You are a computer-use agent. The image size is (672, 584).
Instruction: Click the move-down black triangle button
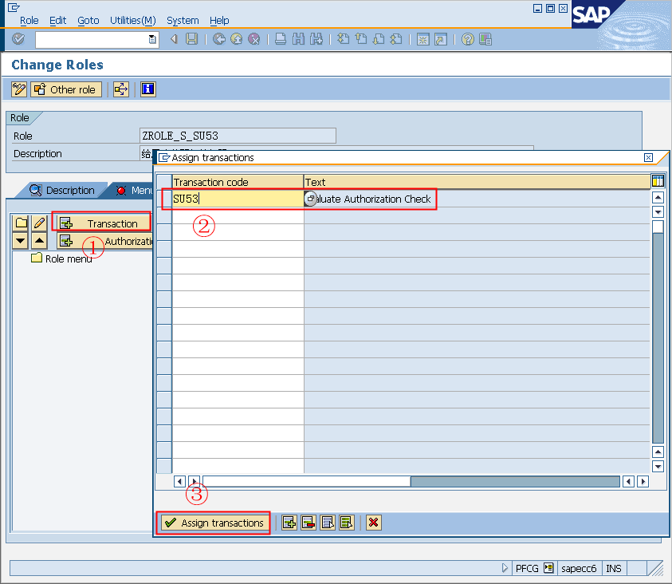click(21, 241)
